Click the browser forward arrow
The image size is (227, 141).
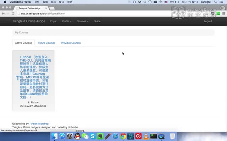[x=8, y=13]
